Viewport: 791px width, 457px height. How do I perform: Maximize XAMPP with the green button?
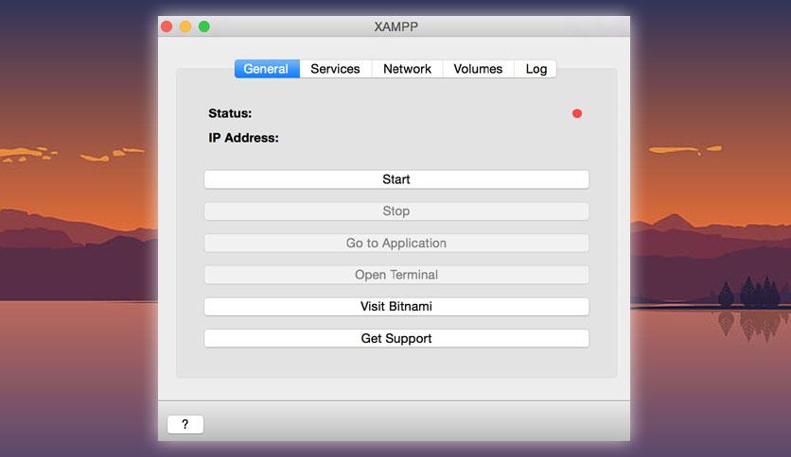tap(203, 26)
